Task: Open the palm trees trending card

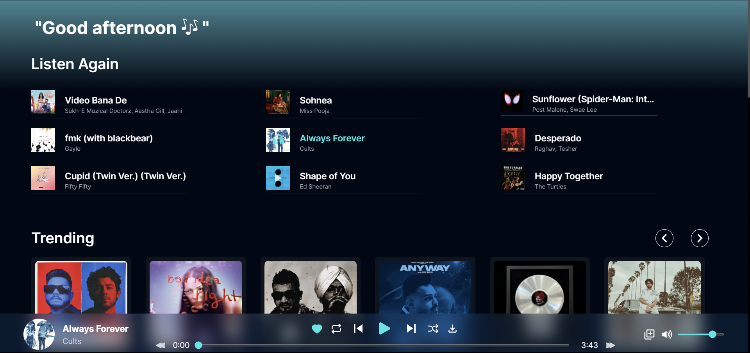Action: pos(654,287)
